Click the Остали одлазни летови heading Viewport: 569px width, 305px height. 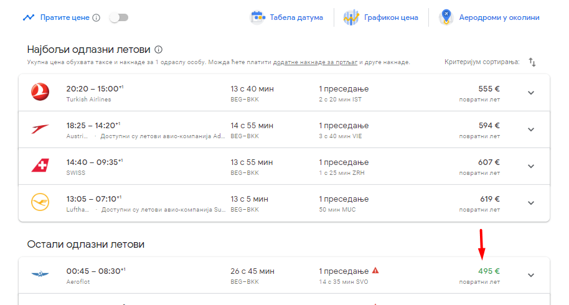(86, 244)
